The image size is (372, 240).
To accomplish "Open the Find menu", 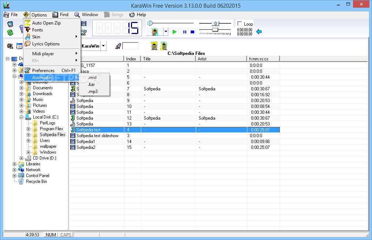I will coord(60,15).
